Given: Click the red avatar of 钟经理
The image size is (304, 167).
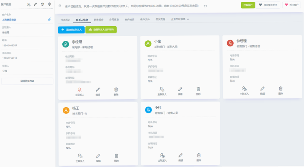Looking at the screenshot, I should 230,43.
